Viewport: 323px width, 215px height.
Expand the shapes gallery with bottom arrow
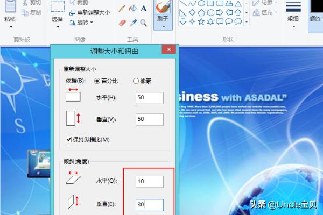click(247, 21)
